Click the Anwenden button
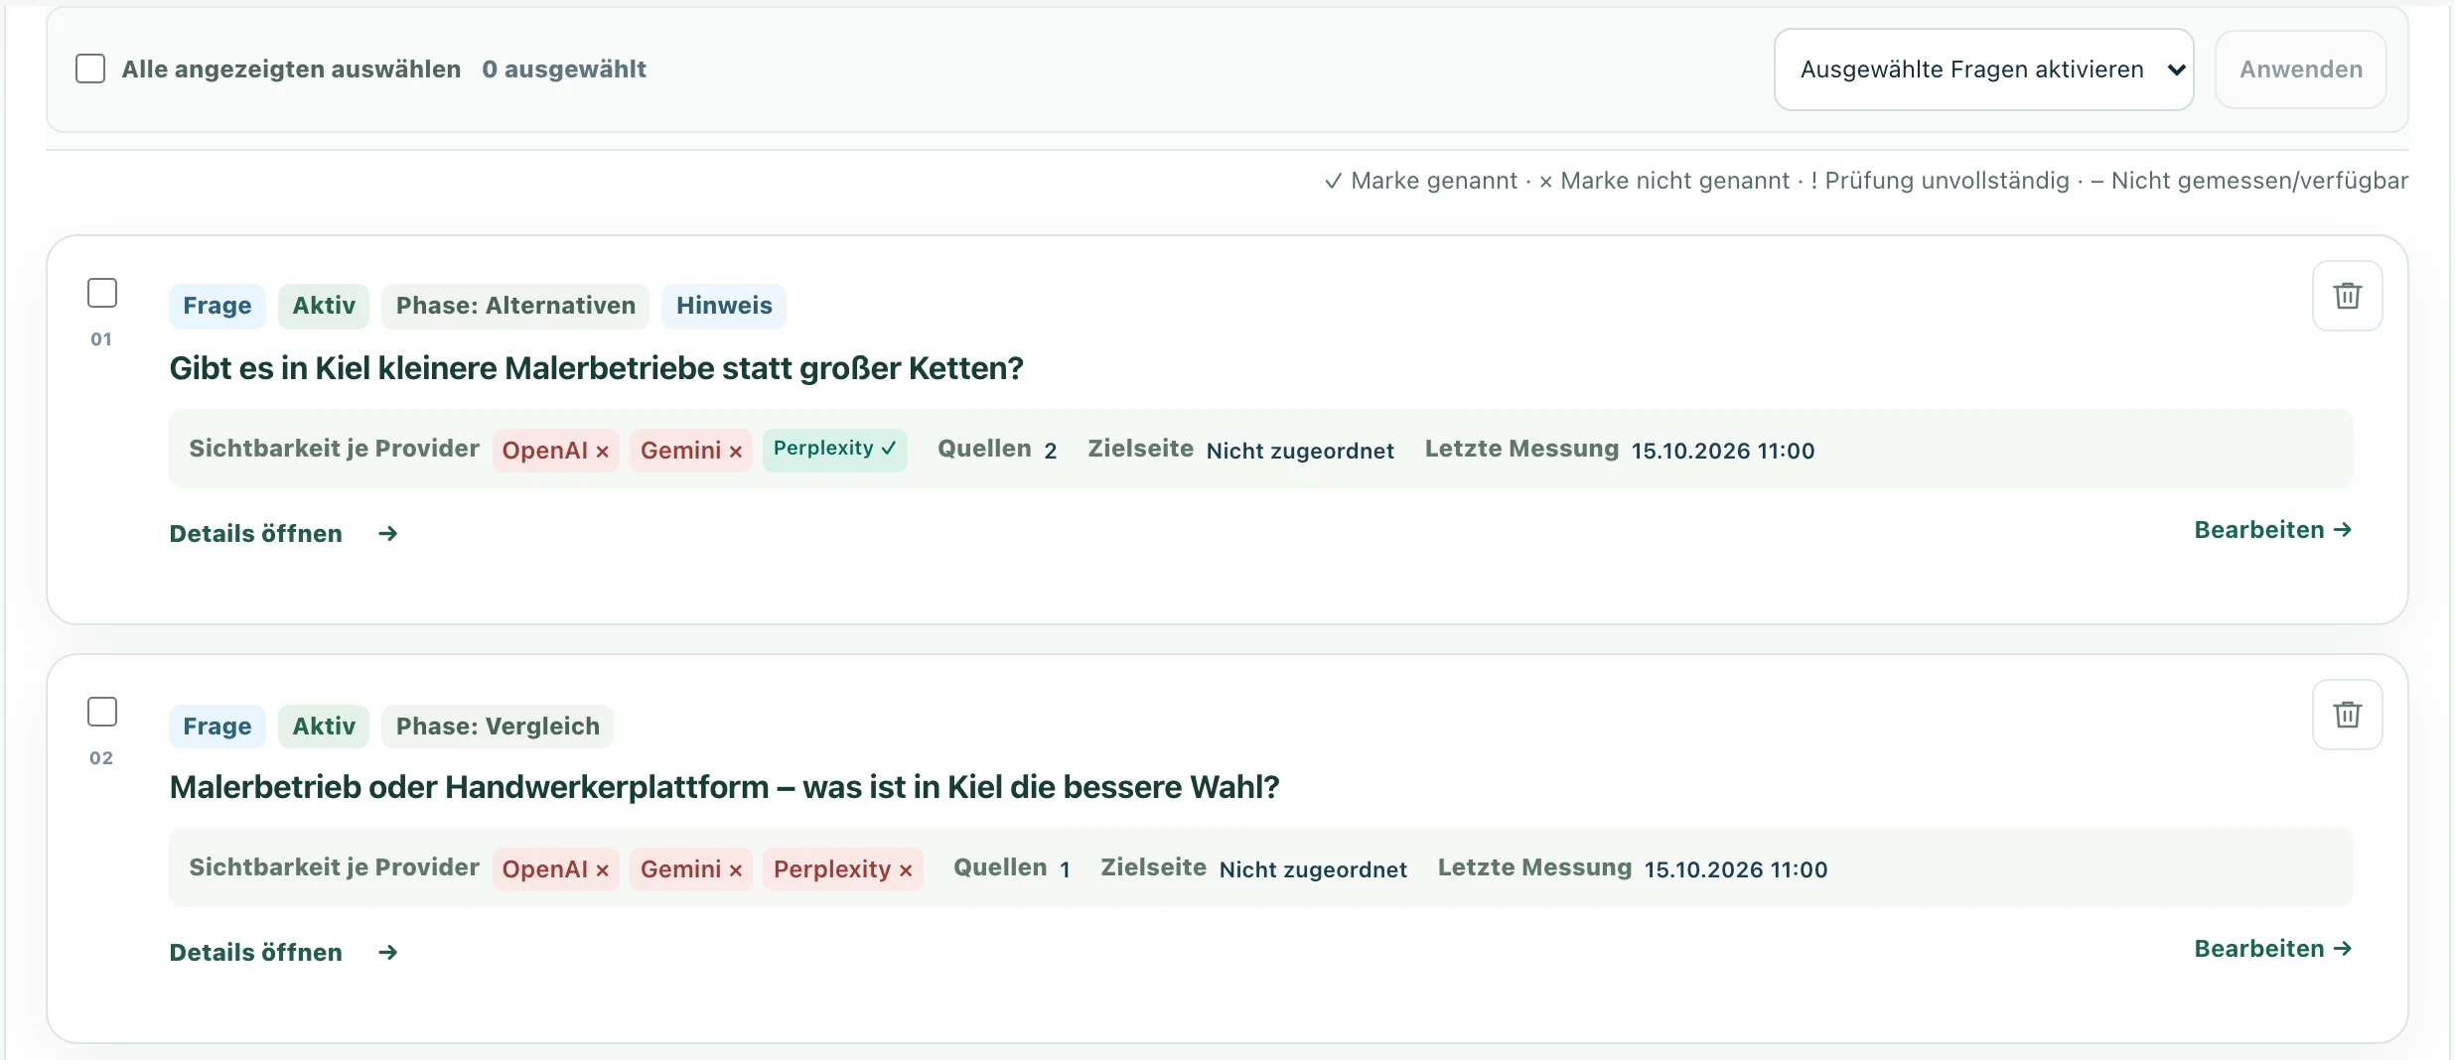 point(2300,69)
